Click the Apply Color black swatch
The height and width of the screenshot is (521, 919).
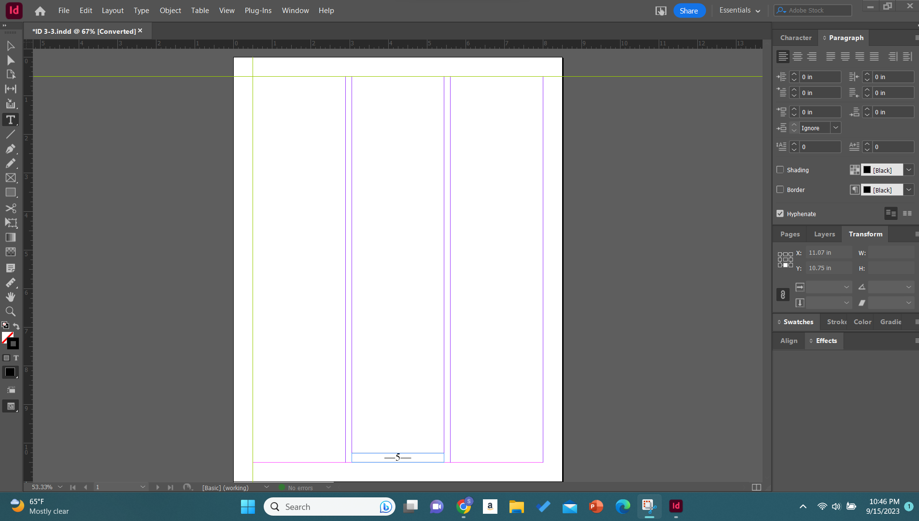coord(10,372)
